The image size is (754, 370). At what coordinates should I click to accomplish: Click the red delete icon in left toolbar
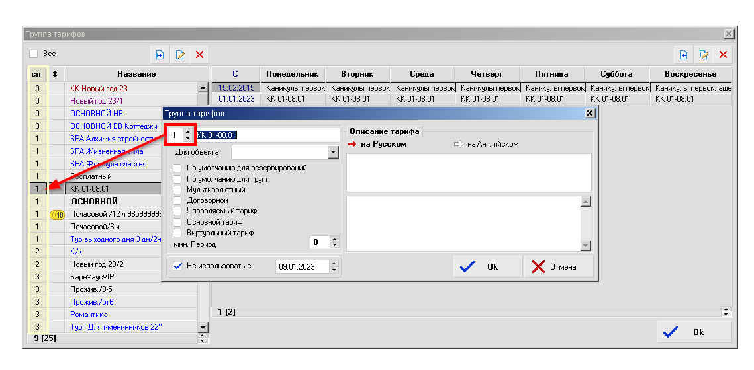199,55
